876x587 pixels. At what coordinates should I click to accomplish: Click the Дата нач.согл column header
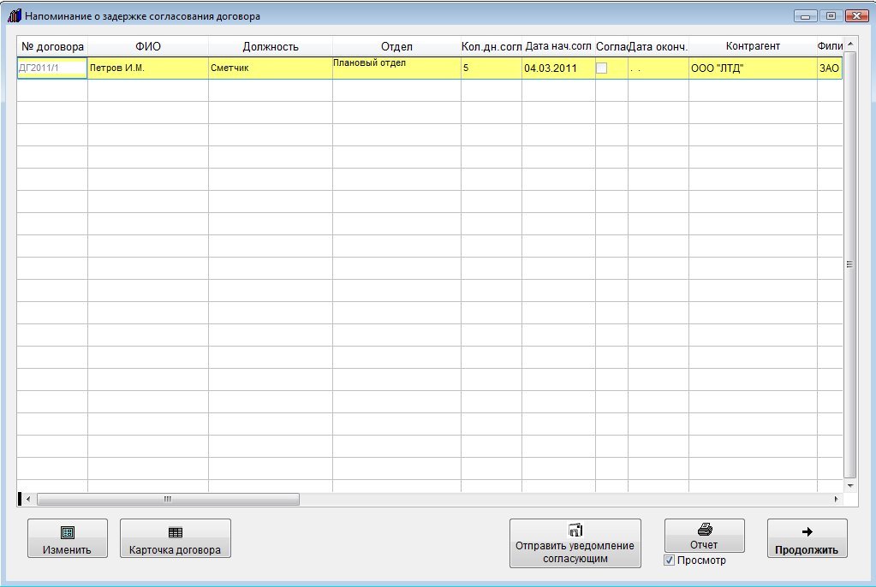558,46
